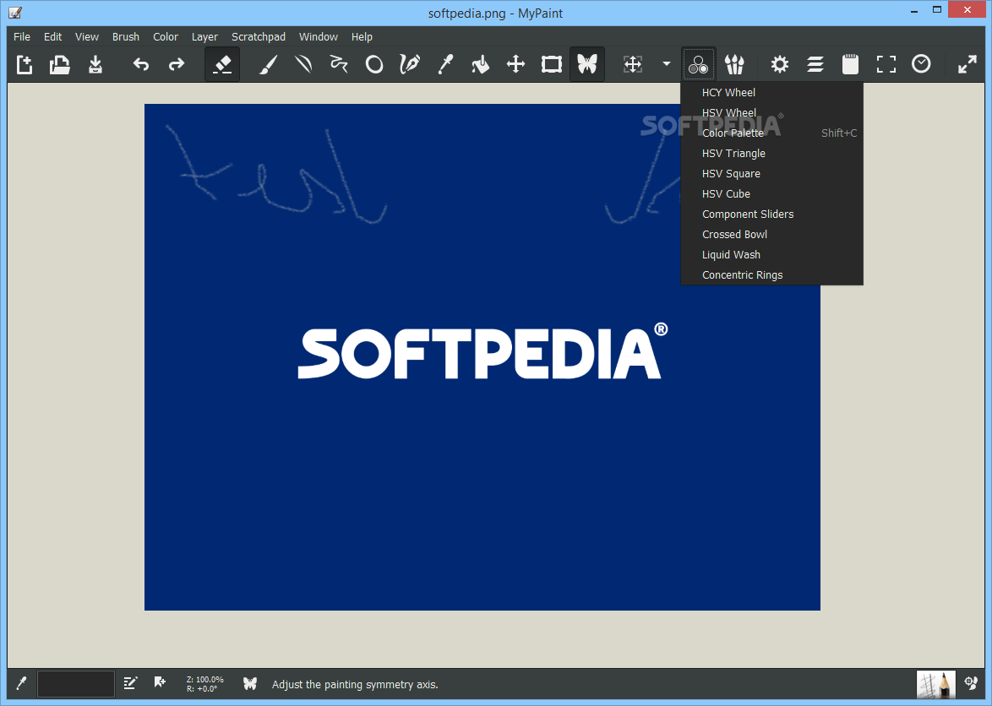The image size is (992, 706).
Task: Expand the view tools dropdown arrow
Action: (666, 64)
